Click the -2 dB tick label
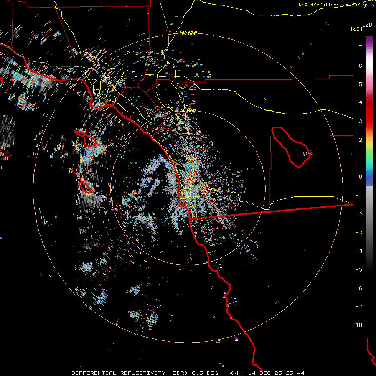The height and width of the screenshot is (376, 376). tap(359, 214)
